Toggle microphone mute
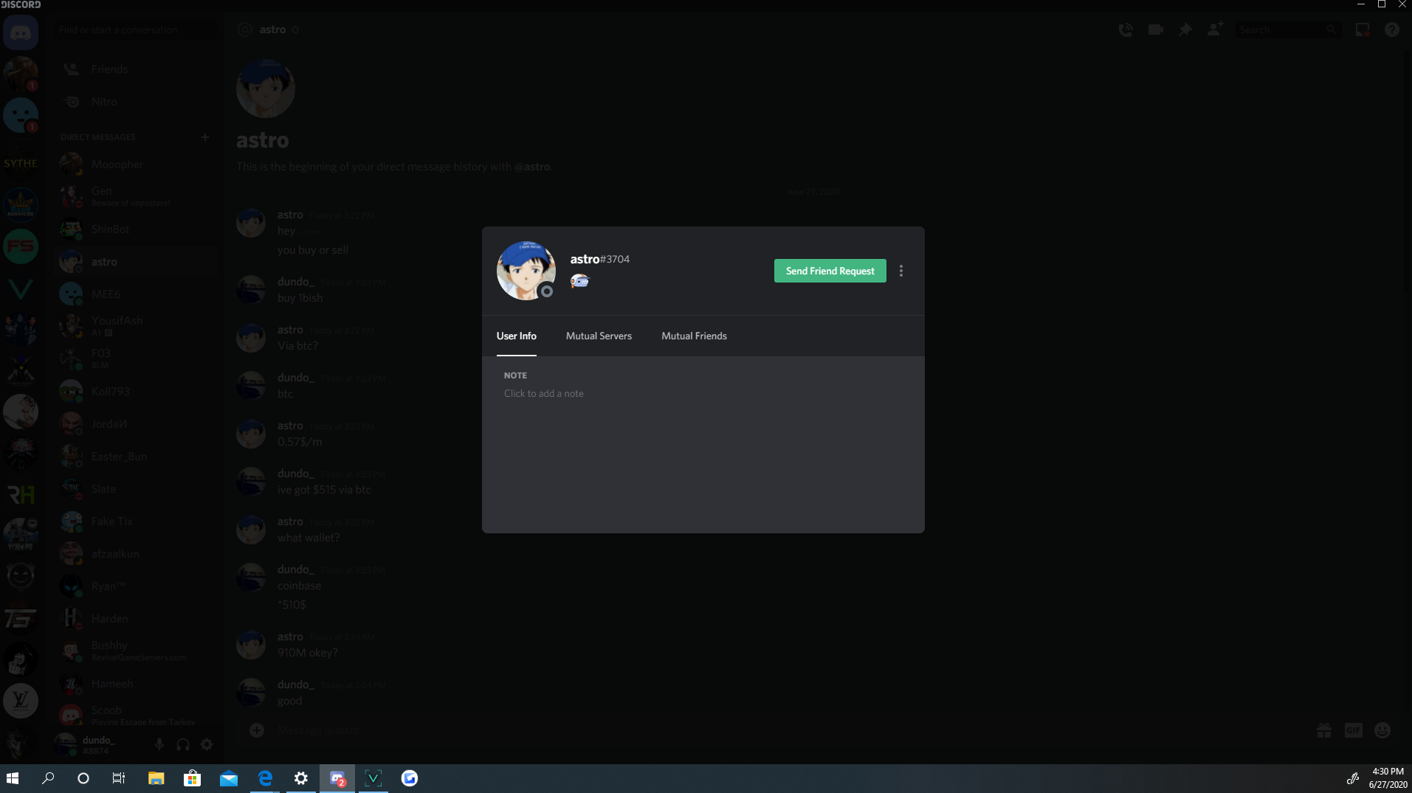The height and width of the screenshot is (793, 1412). coord(159,745)
